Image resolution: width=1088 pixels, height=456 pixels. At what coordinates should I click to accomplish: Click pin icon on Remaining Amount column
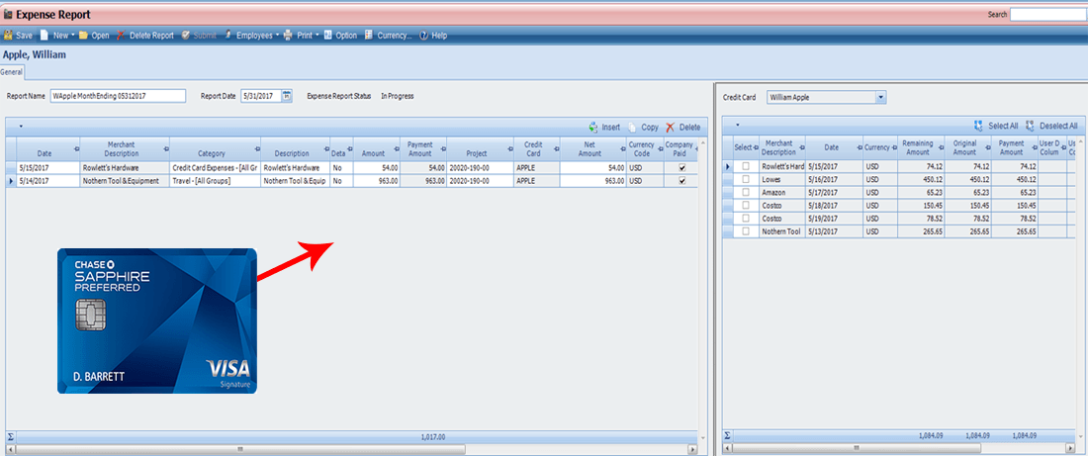940,147
